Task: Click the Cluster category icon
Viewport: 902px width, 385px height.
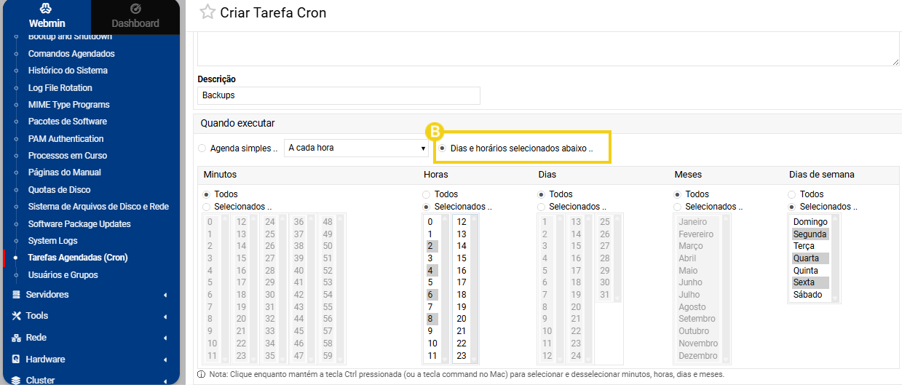Action: pos(16,380)
